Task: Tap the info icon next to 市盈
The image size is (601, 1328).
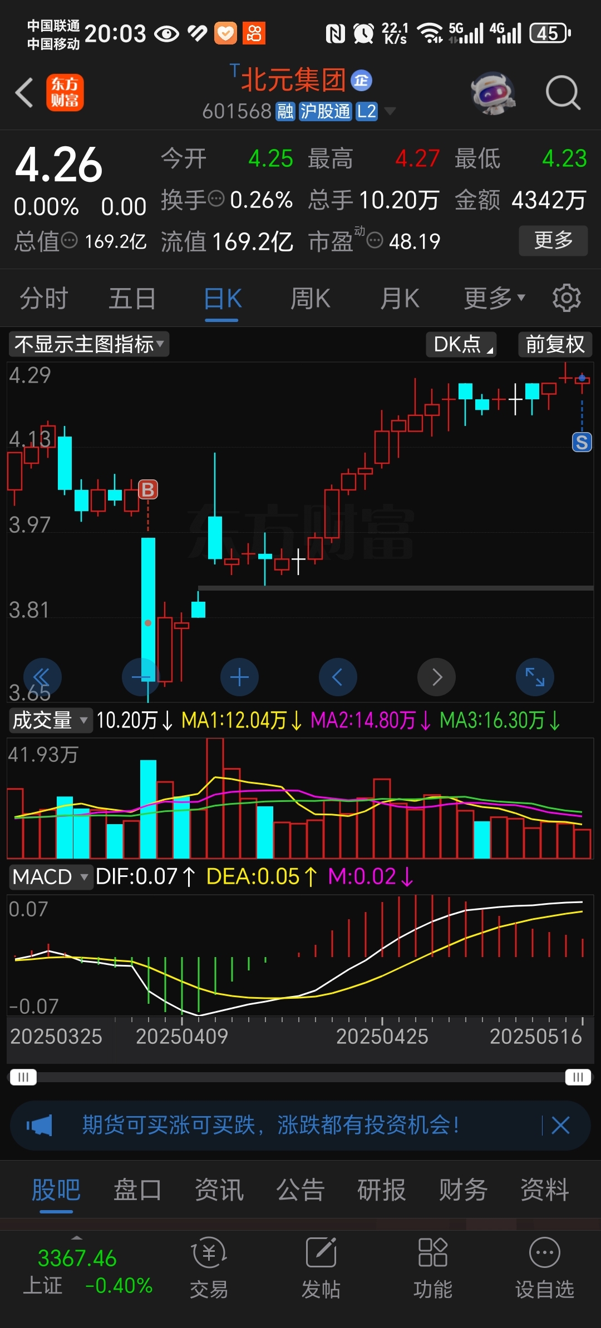Action: click(x=375, y=241)
